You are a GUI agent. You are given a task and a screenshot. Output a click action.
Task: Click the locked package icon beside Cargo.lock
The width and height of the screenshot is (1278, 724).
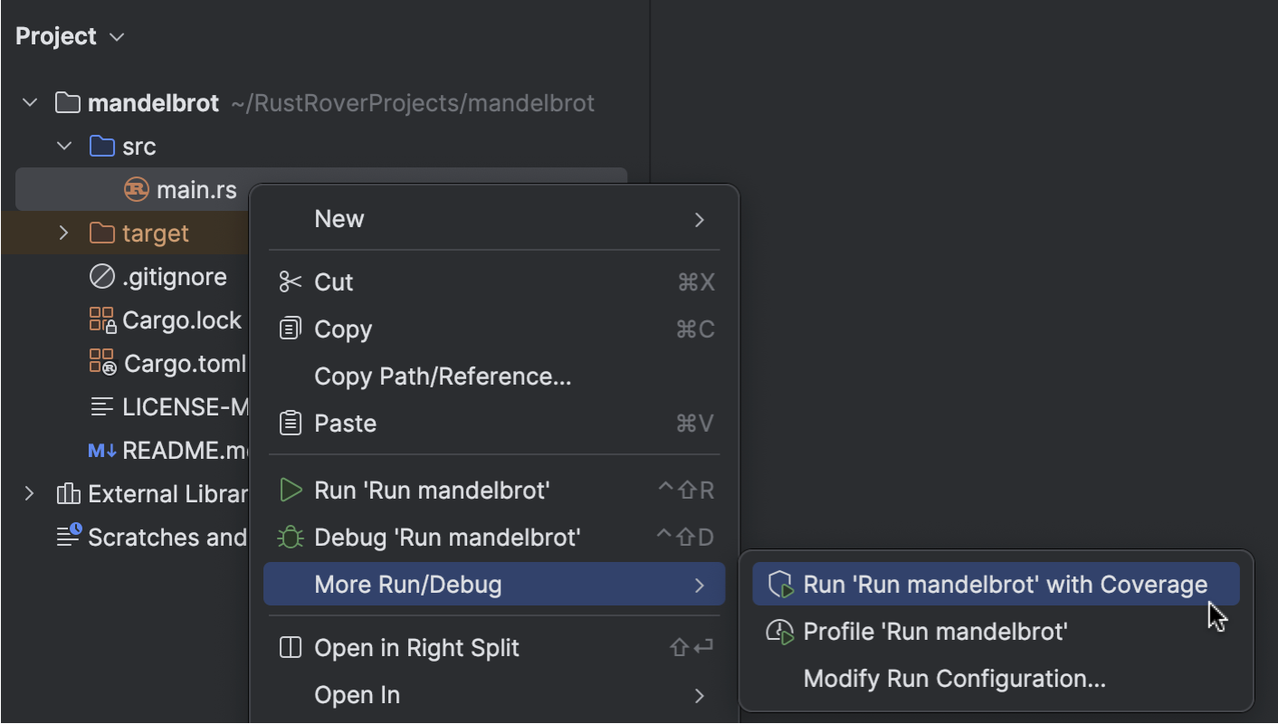pos(102,319)
